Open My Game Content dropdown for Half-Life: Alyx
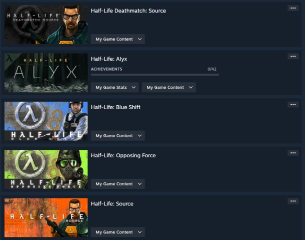The width and height of the screenshot is (305, 240). coord(169,87)
